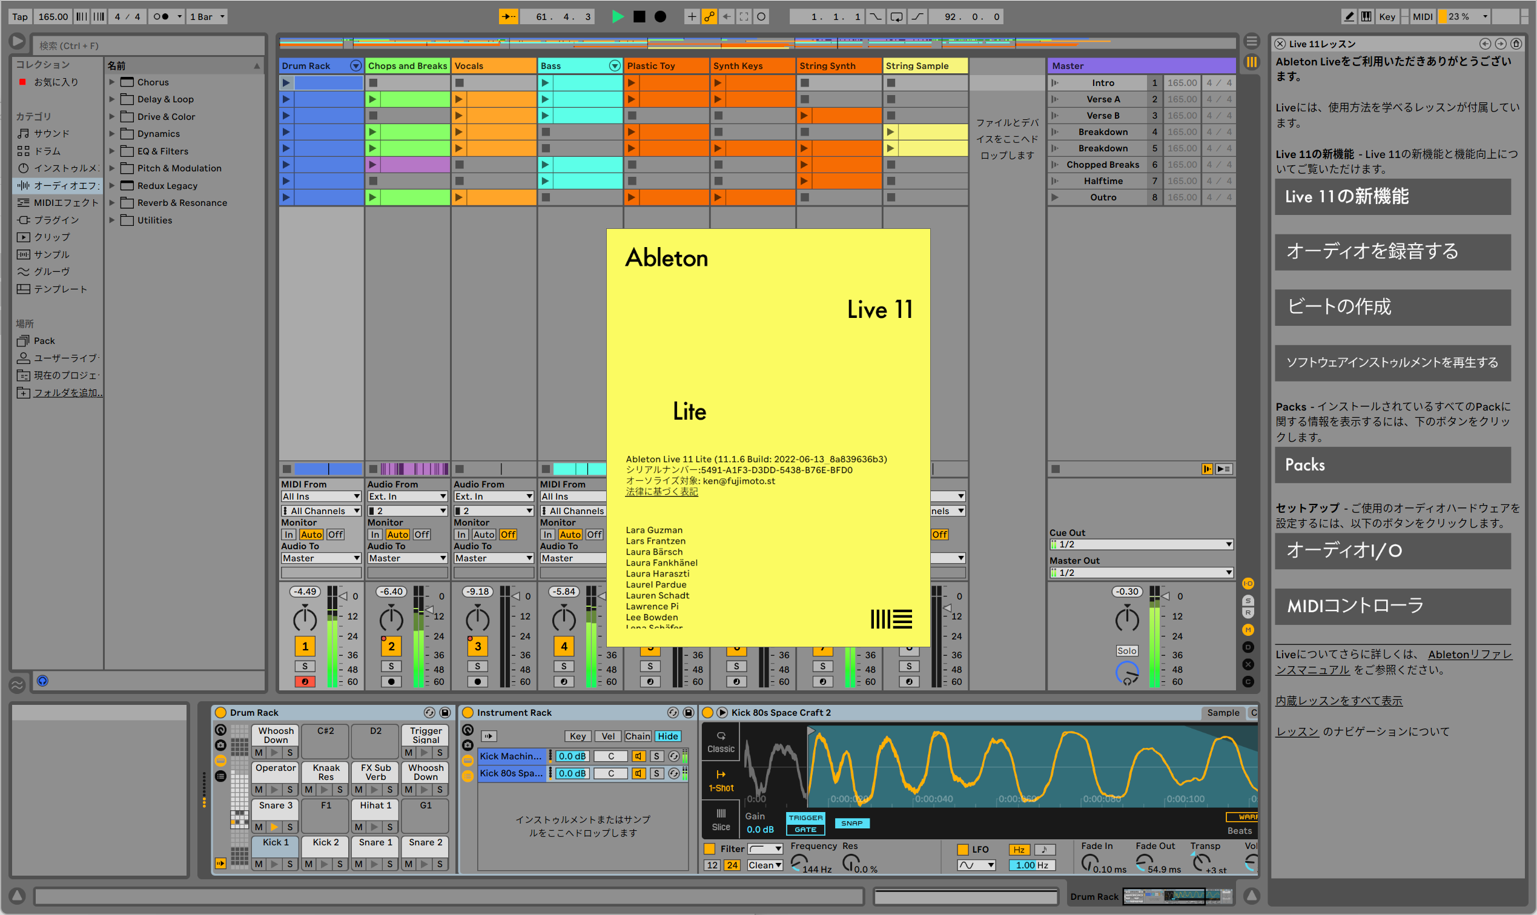Enable Draw Mode pencil icon
Viewport: 1537px width, 915px height.
click(1349, 16)
